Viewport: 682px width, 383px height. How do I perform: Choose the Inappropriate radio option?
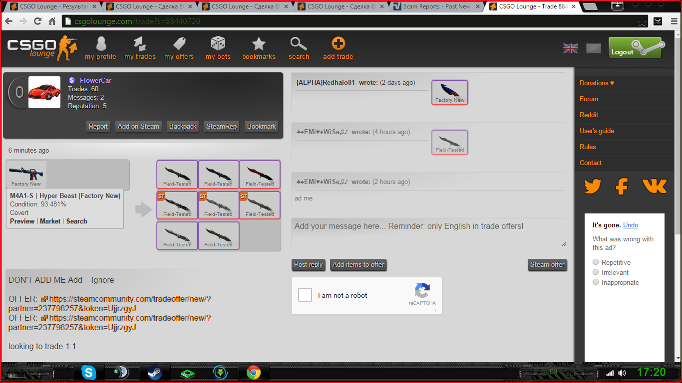pos(596,282)
